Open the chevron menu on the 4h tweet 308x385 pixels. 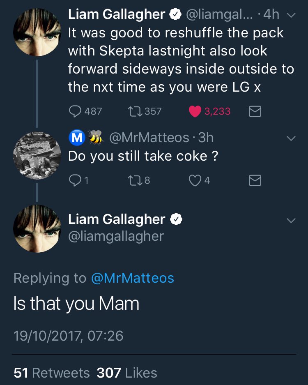point(291,15)
